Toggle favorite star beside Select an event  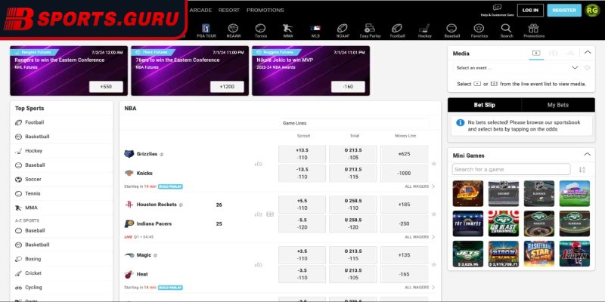(587, 68)
